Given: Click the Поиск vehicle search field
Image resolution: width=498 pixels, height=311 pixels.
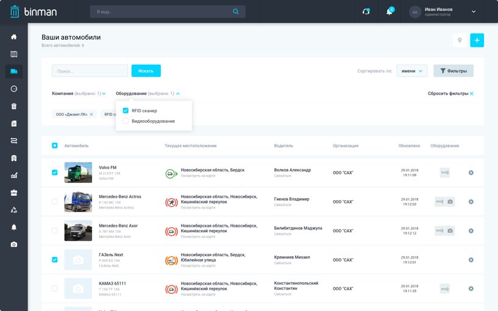Looking at the screenshot, I should point(90,71).
